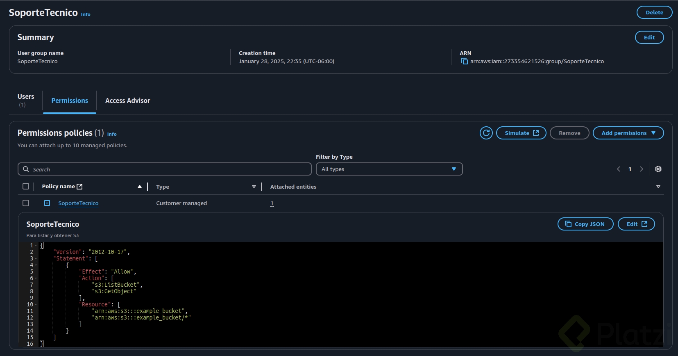Open Info link beside Permissions policies
Image resolution: width=678 pixels, height=356 pixels.
pyautogui.click(x=112, y=134)
